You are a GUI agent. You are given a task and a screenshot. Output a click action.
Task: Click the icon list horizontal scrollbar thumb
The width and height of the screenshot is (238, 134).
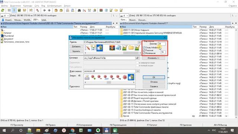[109, 82]
